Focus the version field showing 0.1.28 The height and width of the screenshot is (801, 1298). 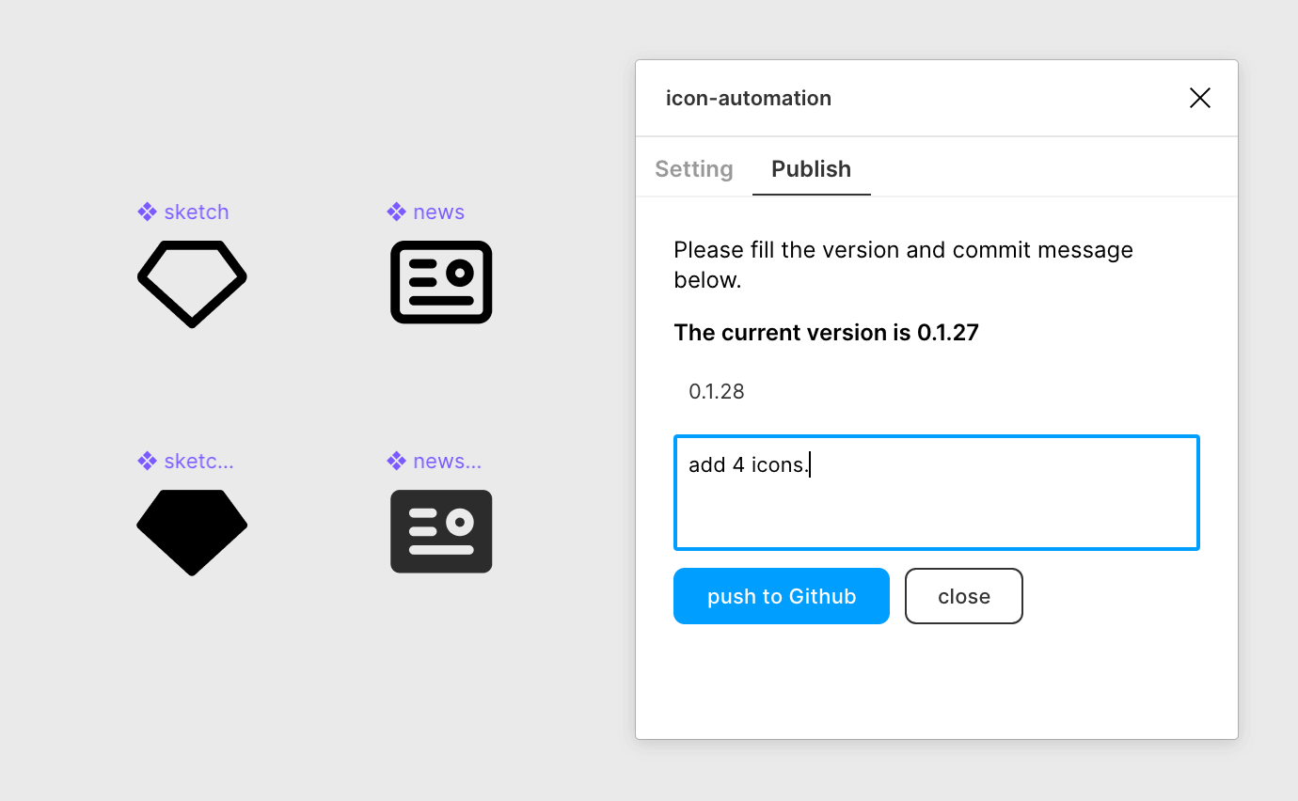click(937, 391)
